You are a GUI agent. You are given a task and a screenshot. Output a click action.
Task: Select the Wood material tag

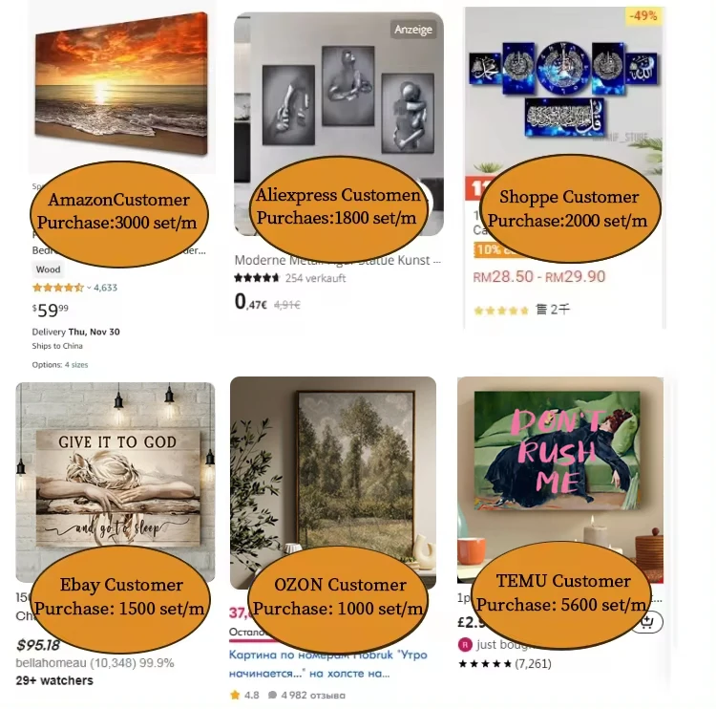(x=48, y=269)
